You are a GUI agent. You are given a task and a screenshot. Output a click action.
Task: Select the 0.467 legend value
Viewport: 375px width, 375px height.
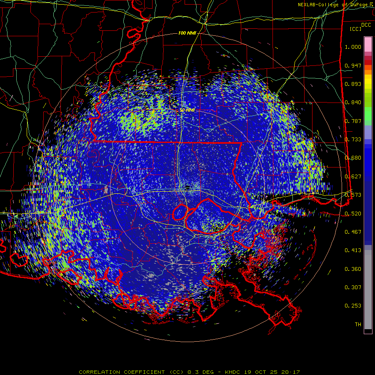point(353,232)
